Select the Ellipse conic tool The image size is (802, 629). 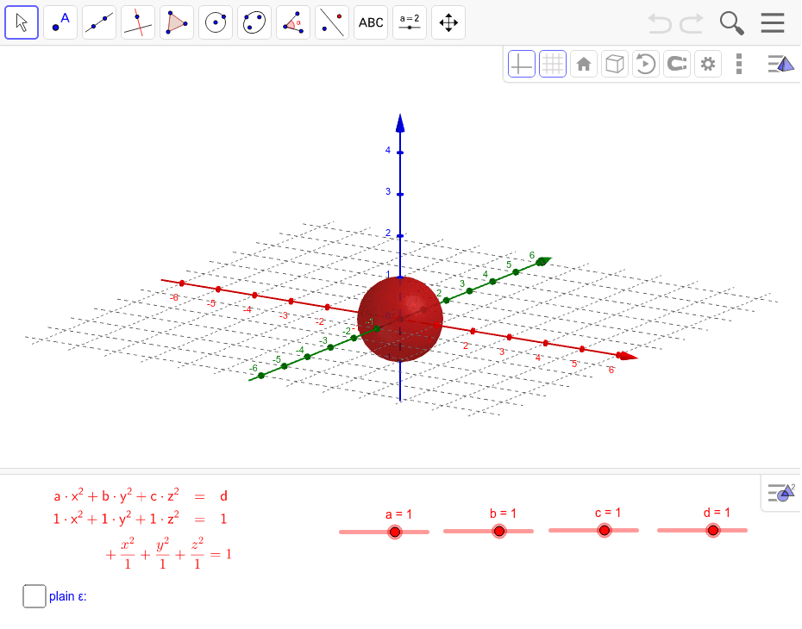pos(254,22)
